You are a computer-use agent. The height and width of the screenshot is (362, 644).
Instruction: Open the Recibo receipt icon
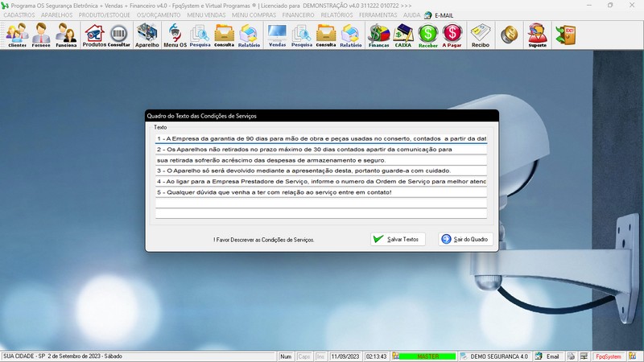(x=481, y=35)
